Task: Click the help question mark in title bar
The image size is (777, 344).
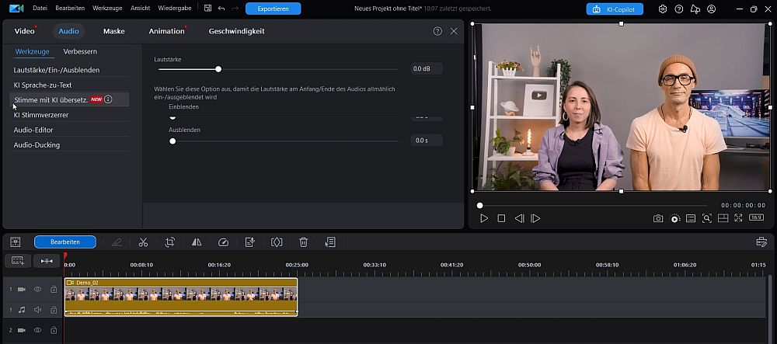Action: pos(679,9)
